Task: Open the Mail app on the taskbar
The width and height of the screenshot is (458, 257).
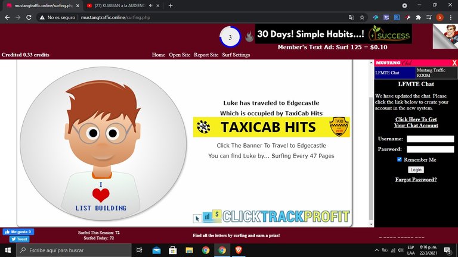Action: point(157,250)
